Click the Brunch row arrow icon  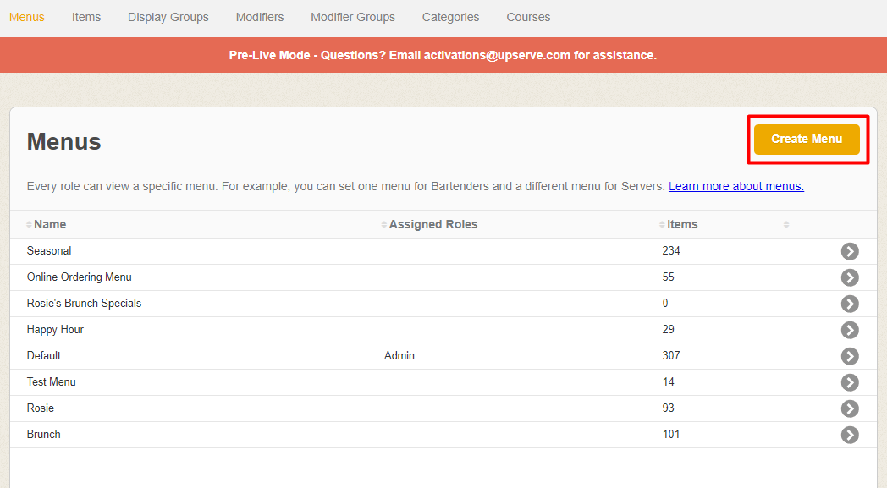pos(850,435)
